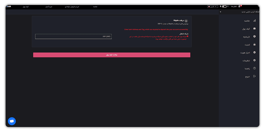The image size is (265, 132).
Task: Click the EXIR logo
Action: [x=9, y=6]
